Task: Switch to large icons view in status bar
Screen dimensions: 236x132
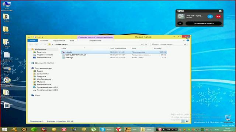Action: point(187,121)
